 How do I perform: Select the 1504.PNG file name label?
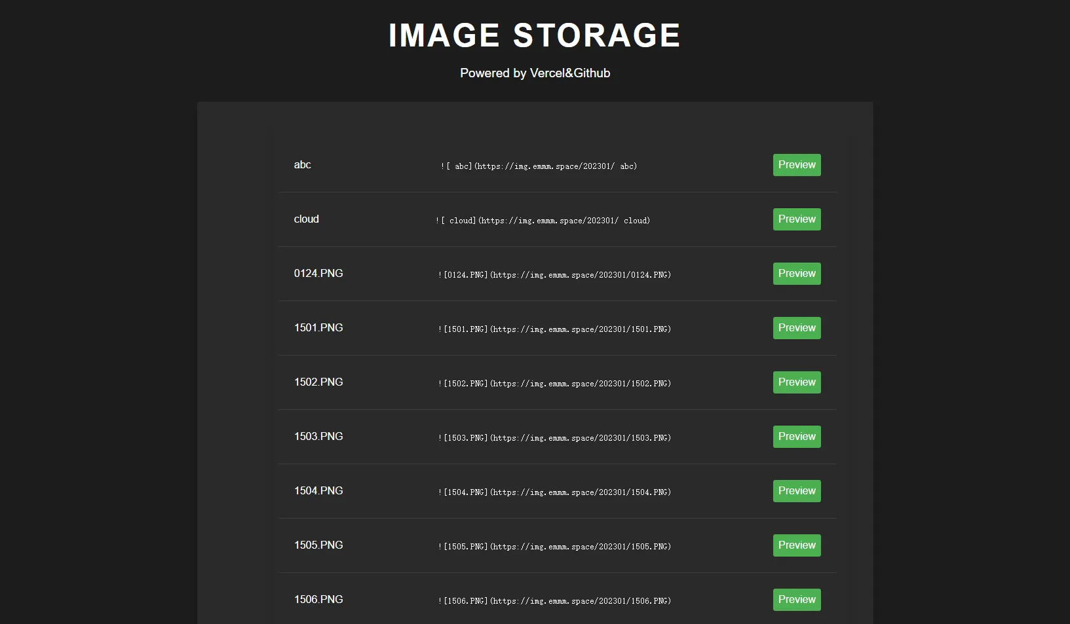(x=318, y=491)
